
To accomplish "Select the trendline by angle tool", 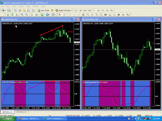I will 110,15.
